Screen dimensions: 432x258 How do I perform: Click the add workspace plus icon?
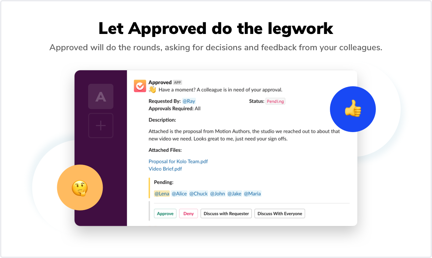(101, 125)
